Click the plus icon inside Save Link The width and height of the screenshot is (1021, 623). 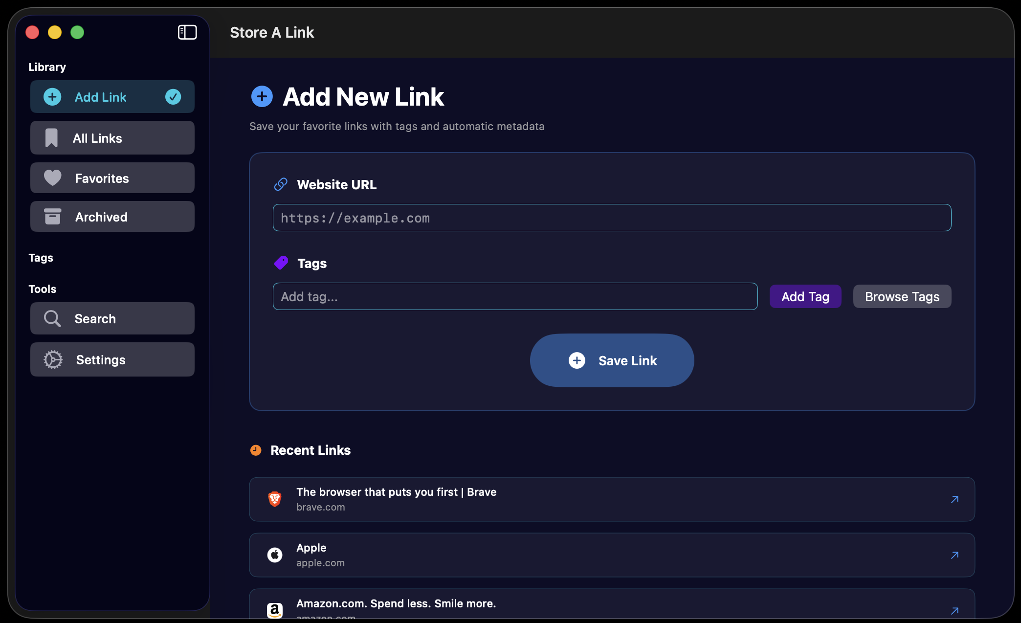[577, 360]
